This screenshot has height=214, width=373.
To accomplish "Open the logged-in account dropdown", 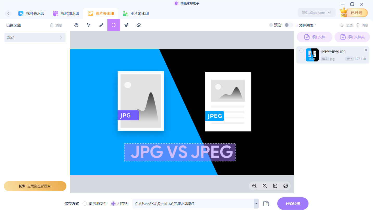I will tap(317, 12).
